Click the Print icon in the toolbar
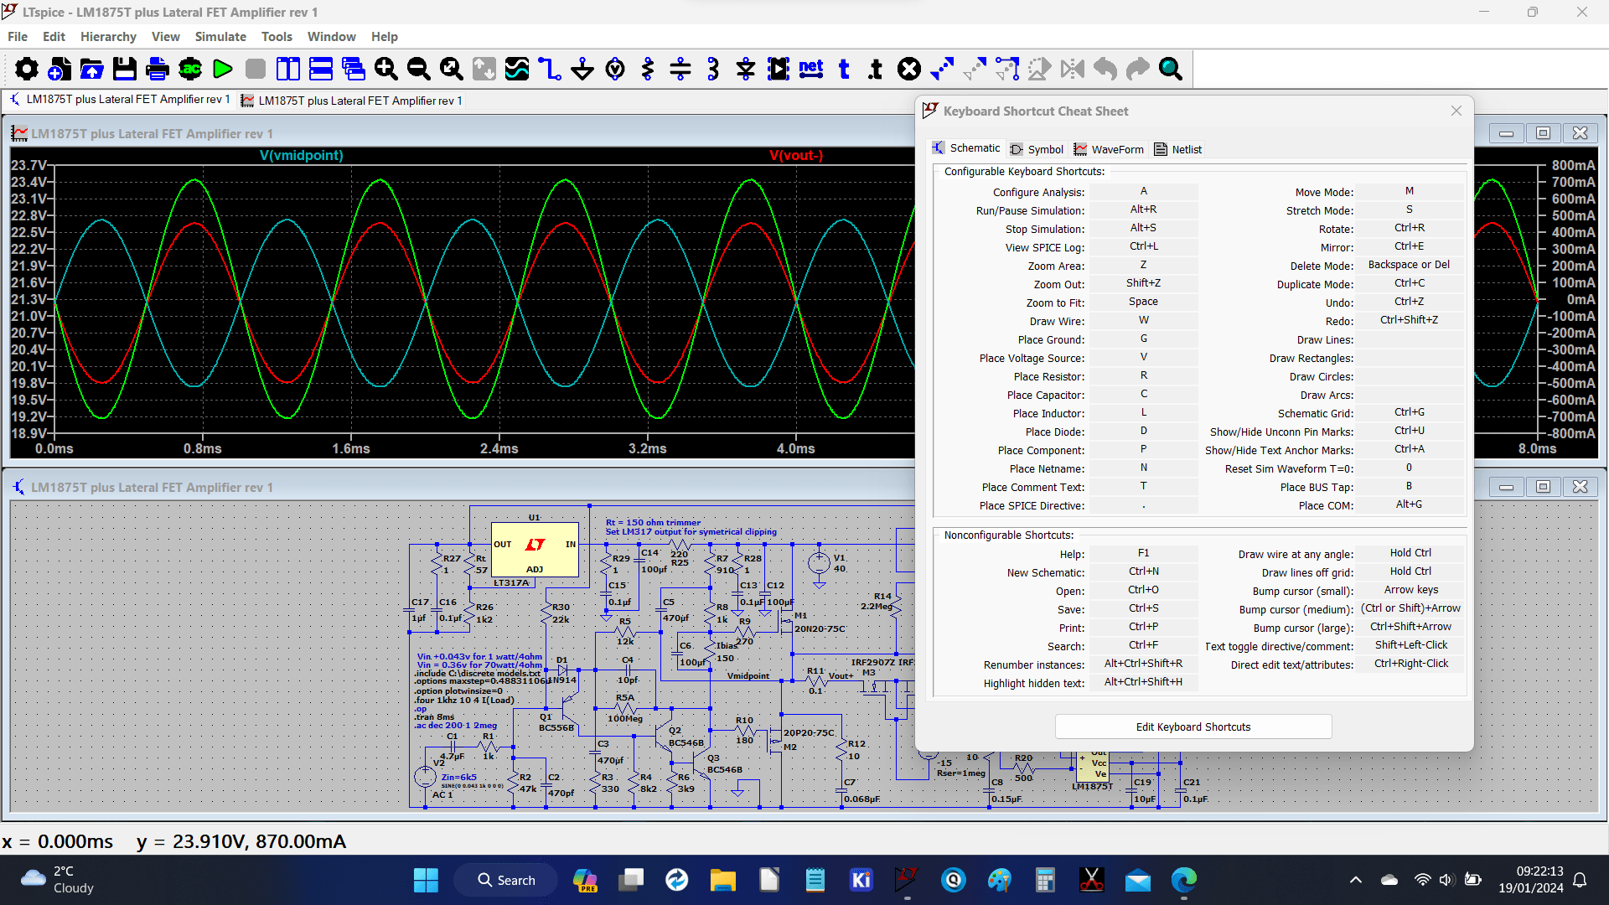 click(158, 69)
